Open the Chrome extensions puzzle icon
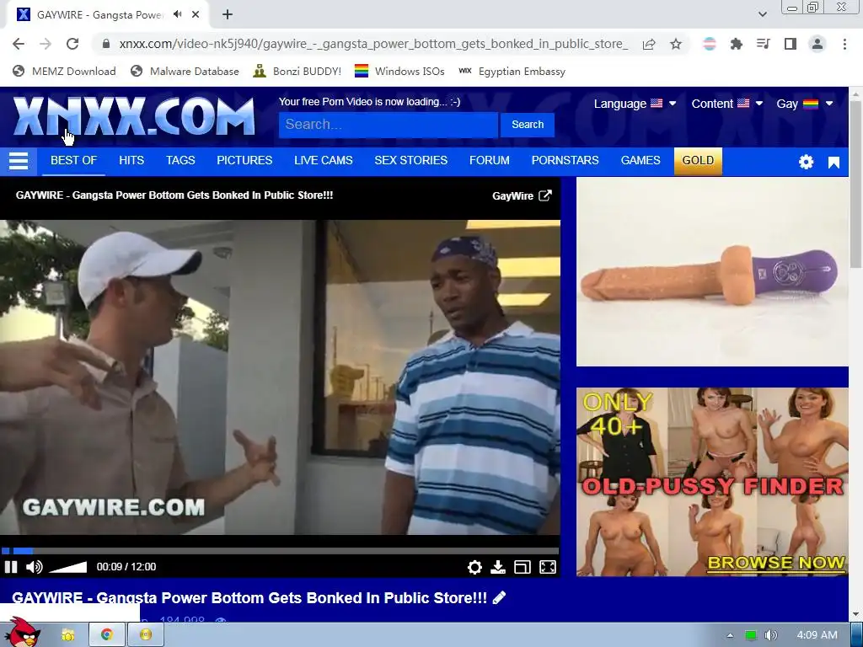Image resolution: width=863 pixels, height=647 pixels. tap(737, 44)
